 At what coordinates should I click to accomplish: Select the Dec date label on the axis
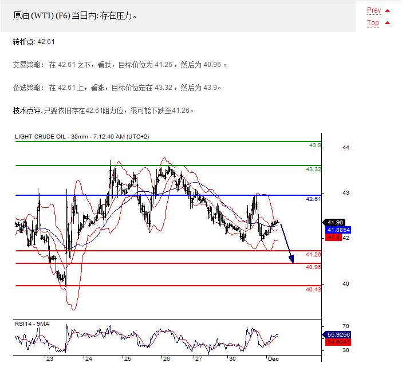click(x=273, y=359)
